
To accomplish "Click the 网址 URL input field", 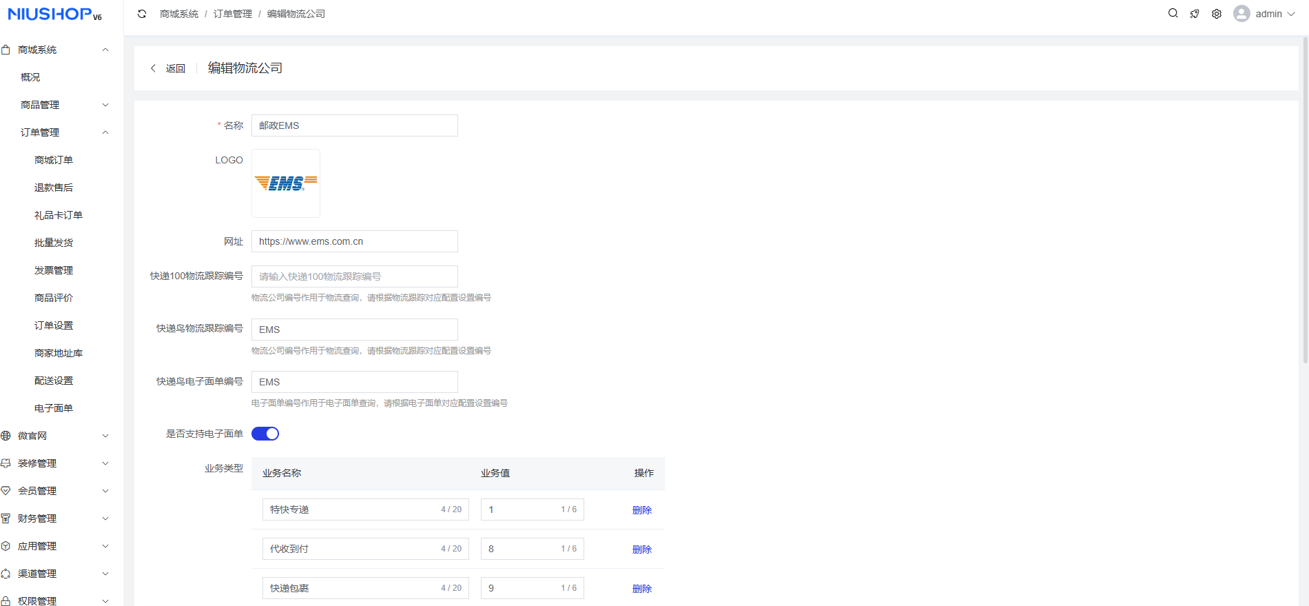I will (354, 241).
